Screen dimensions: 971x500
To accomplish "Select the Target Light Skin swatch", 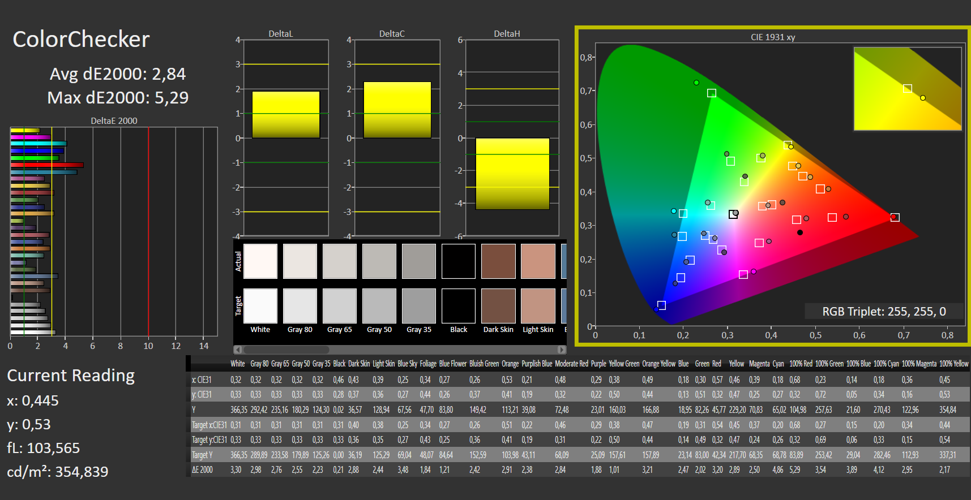I will [x=538, y=306].
